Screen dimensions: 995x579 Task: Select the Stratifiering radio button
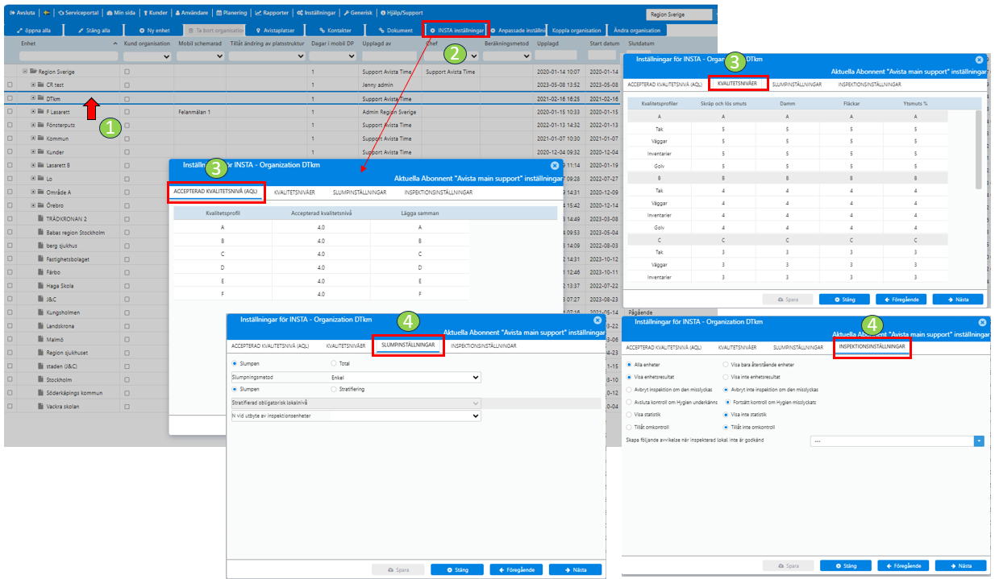(333, 389)
